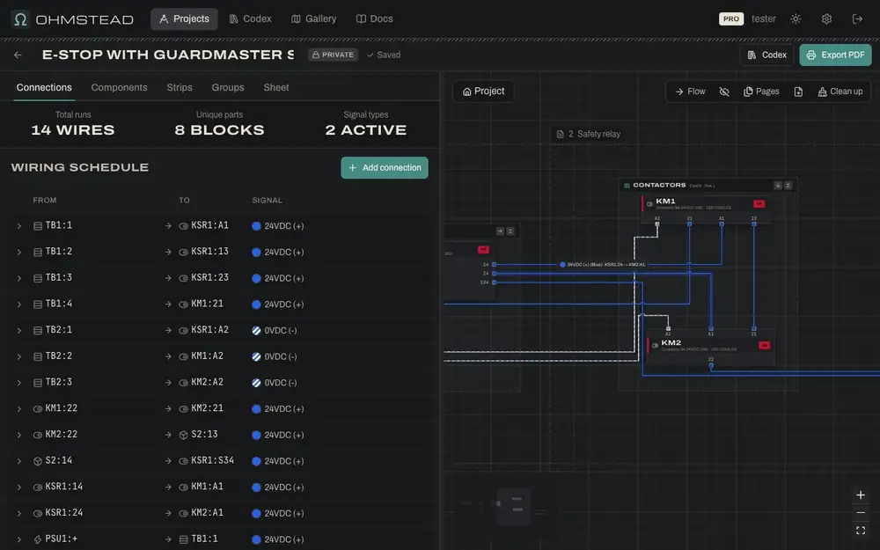This screenshot has width=880, height=550.
Task: Click the coil icon beside KM1:22 source
Action: (x=38, y=409)
